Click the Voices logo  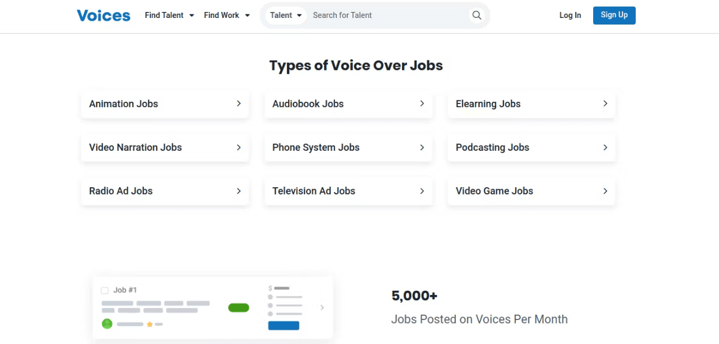(104, 16)
